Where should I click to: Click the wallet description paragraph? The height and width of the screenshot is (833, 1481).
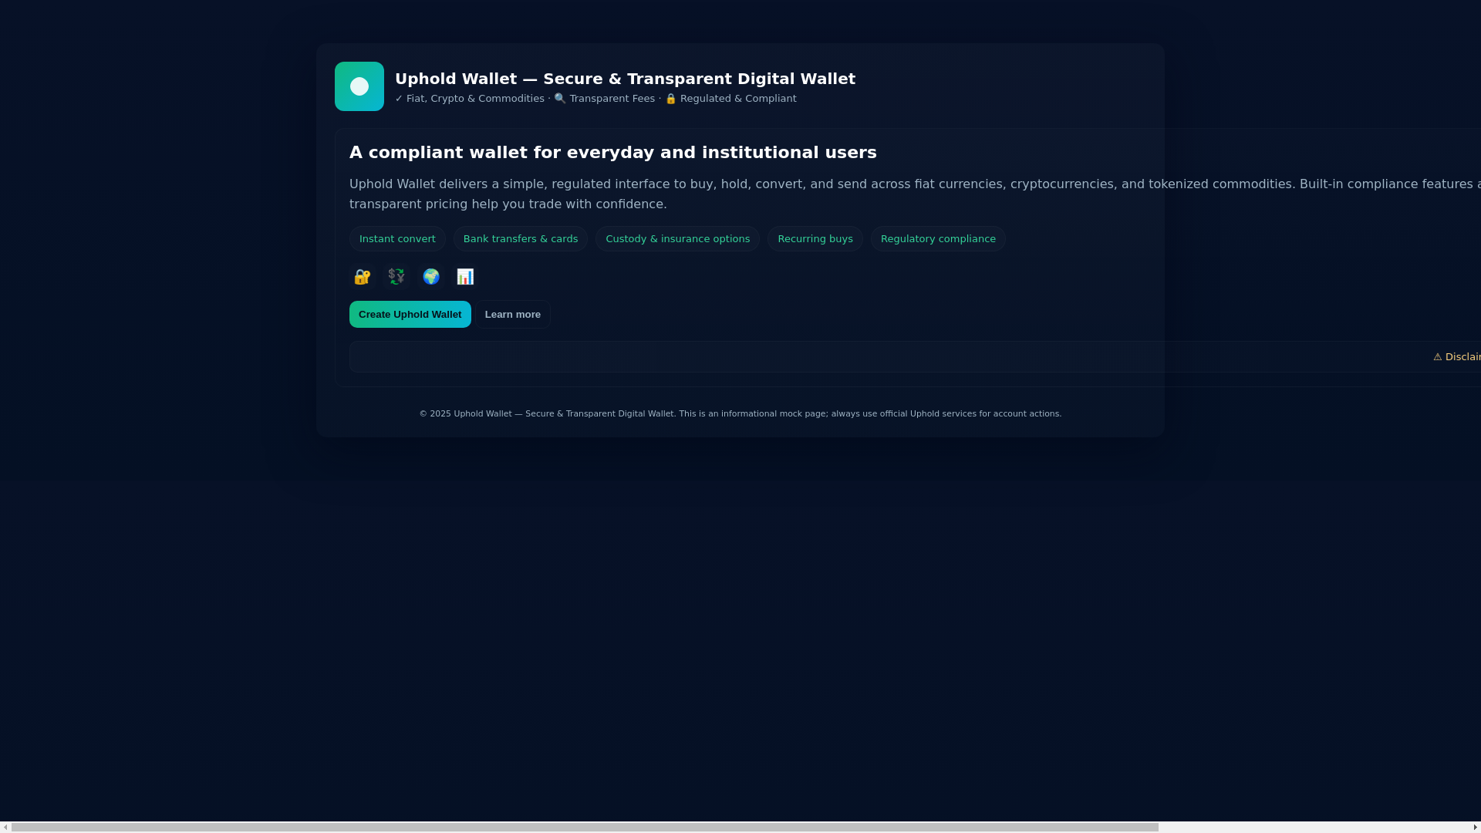pos(915,194)
